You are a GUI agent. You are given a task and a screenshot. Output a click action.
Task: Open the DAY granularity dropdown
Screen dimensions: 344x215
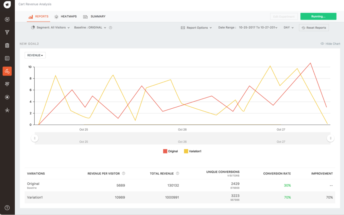289,28
